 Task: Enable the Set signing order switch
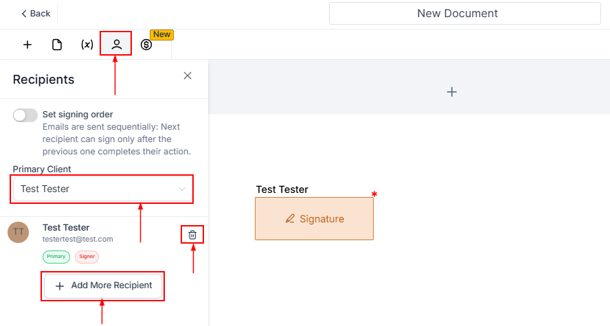click(25, 115)
